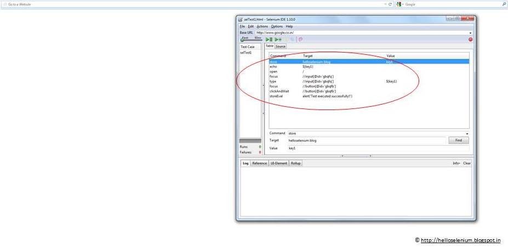This screenshot has height=247, width=508.
Task: Expand the Base URL dropdown arrow
Action: click(470, 33)
